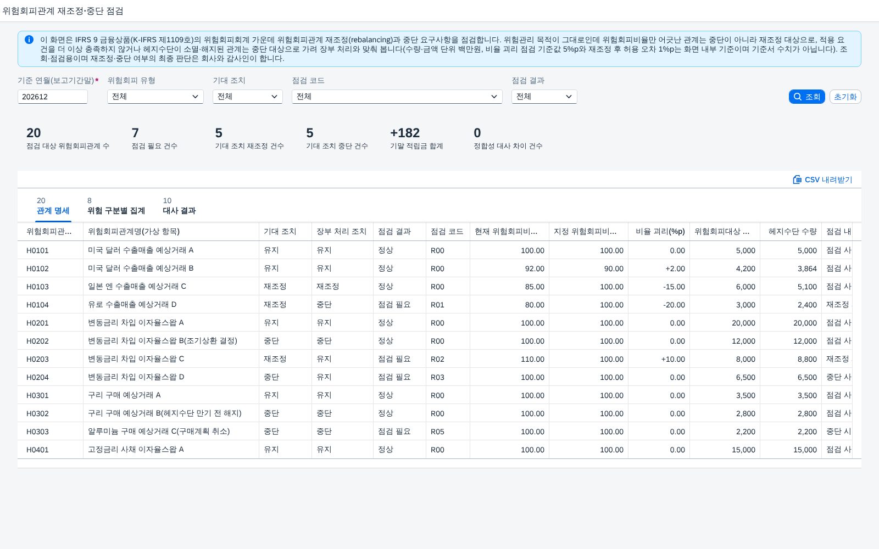879x549 pixels.
Task: Click the 92.00 current hedge ratio cell
Action: (x=535, y=268)
